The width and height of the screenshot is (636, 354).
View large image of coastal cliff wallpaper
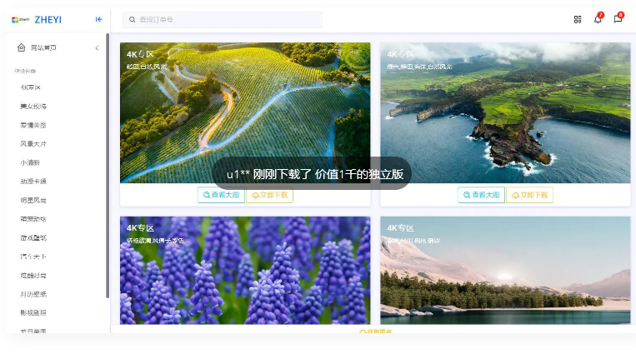481,195
